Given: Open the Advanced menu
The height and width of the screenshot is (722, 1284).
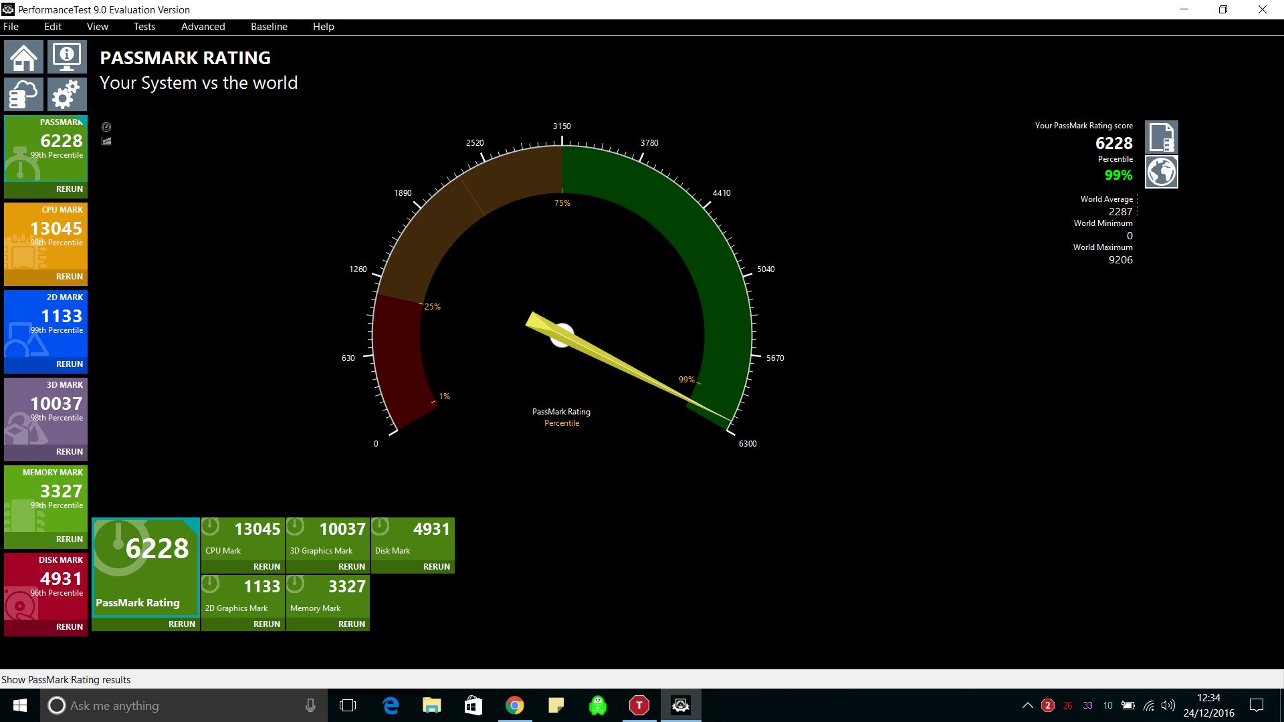Looking at the screenshot, I should click(203, 27).
